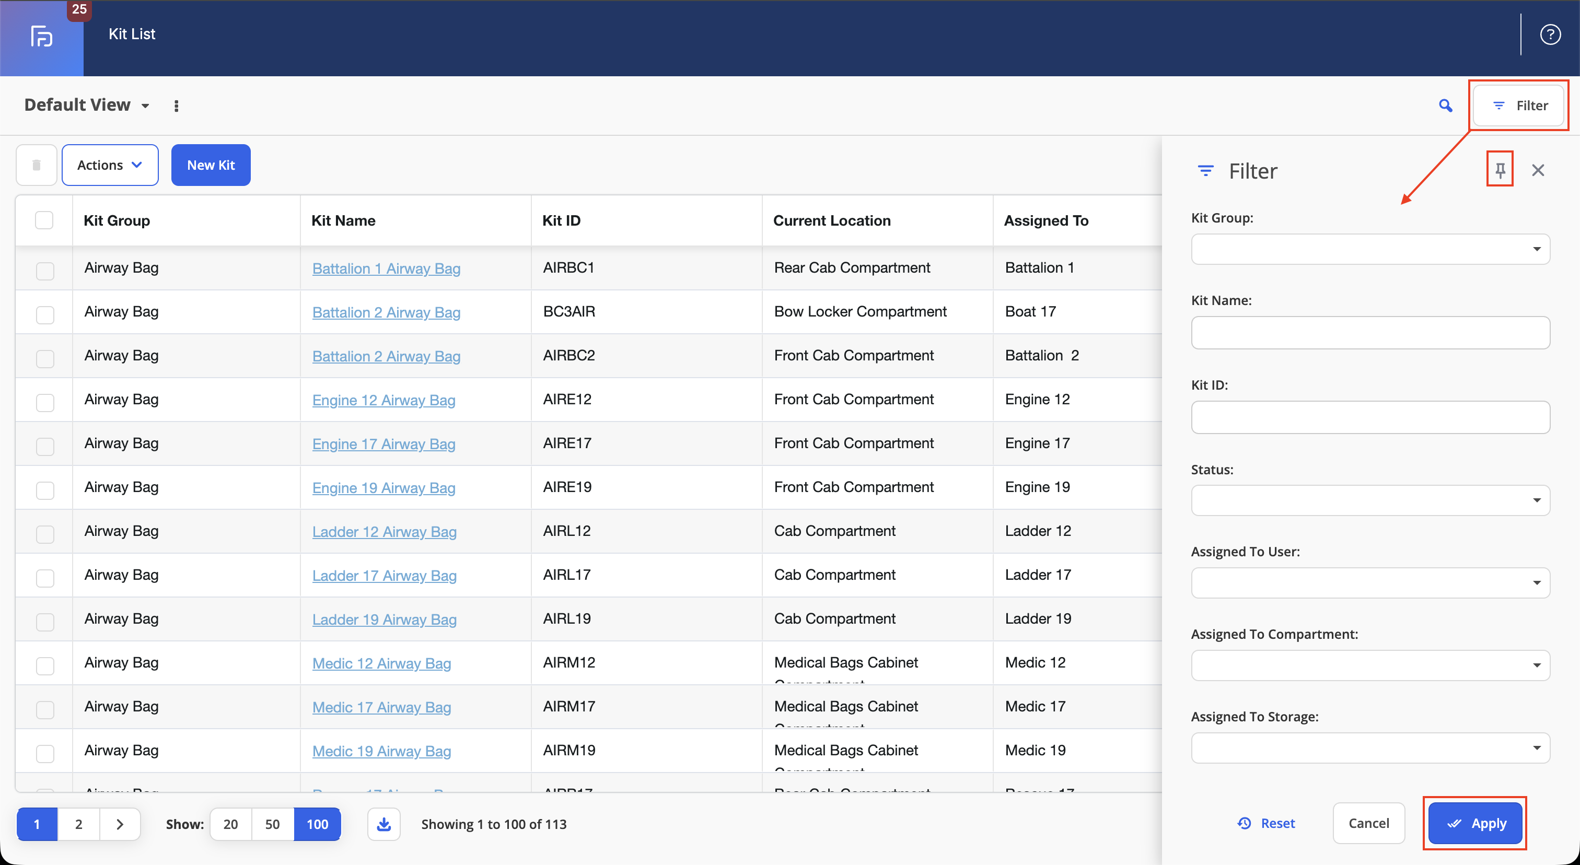Viewport: 1580px width, 865px height.
Task: Open the Kit Group filter dropdown
Action: pos(1370,249)
